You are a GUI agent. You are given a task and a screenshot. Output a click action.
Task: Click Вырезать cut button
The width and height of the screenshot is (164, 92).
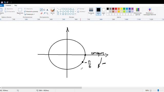9,9
